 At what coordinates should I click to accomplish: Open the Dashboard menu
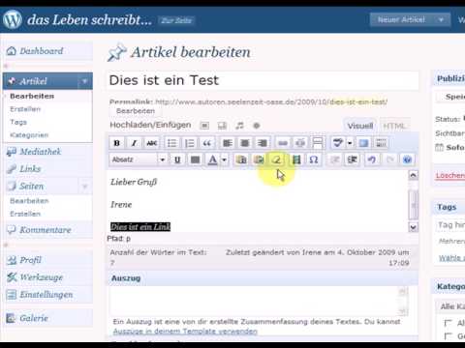(x=42, y=51)
